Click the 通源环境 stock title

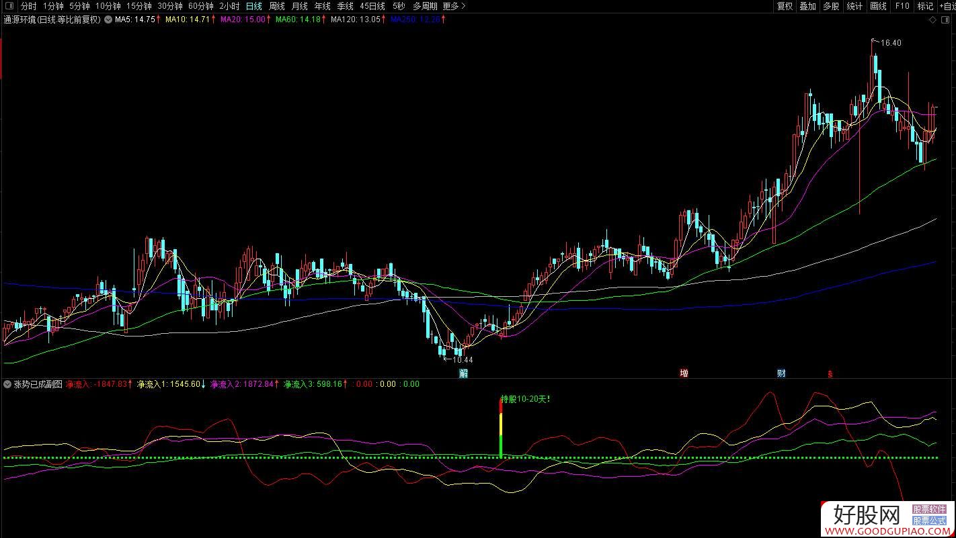(52, 19)
